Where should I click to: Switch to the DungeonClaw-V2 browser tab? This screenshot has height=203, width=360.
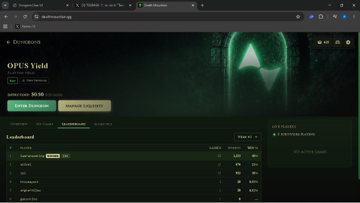pyautogui.click(x=41, y=5)
